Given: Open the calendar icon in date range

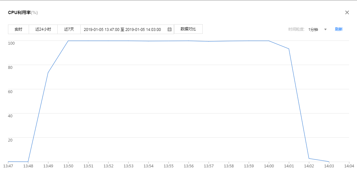Looking at the screenshot, I should 170,29.
